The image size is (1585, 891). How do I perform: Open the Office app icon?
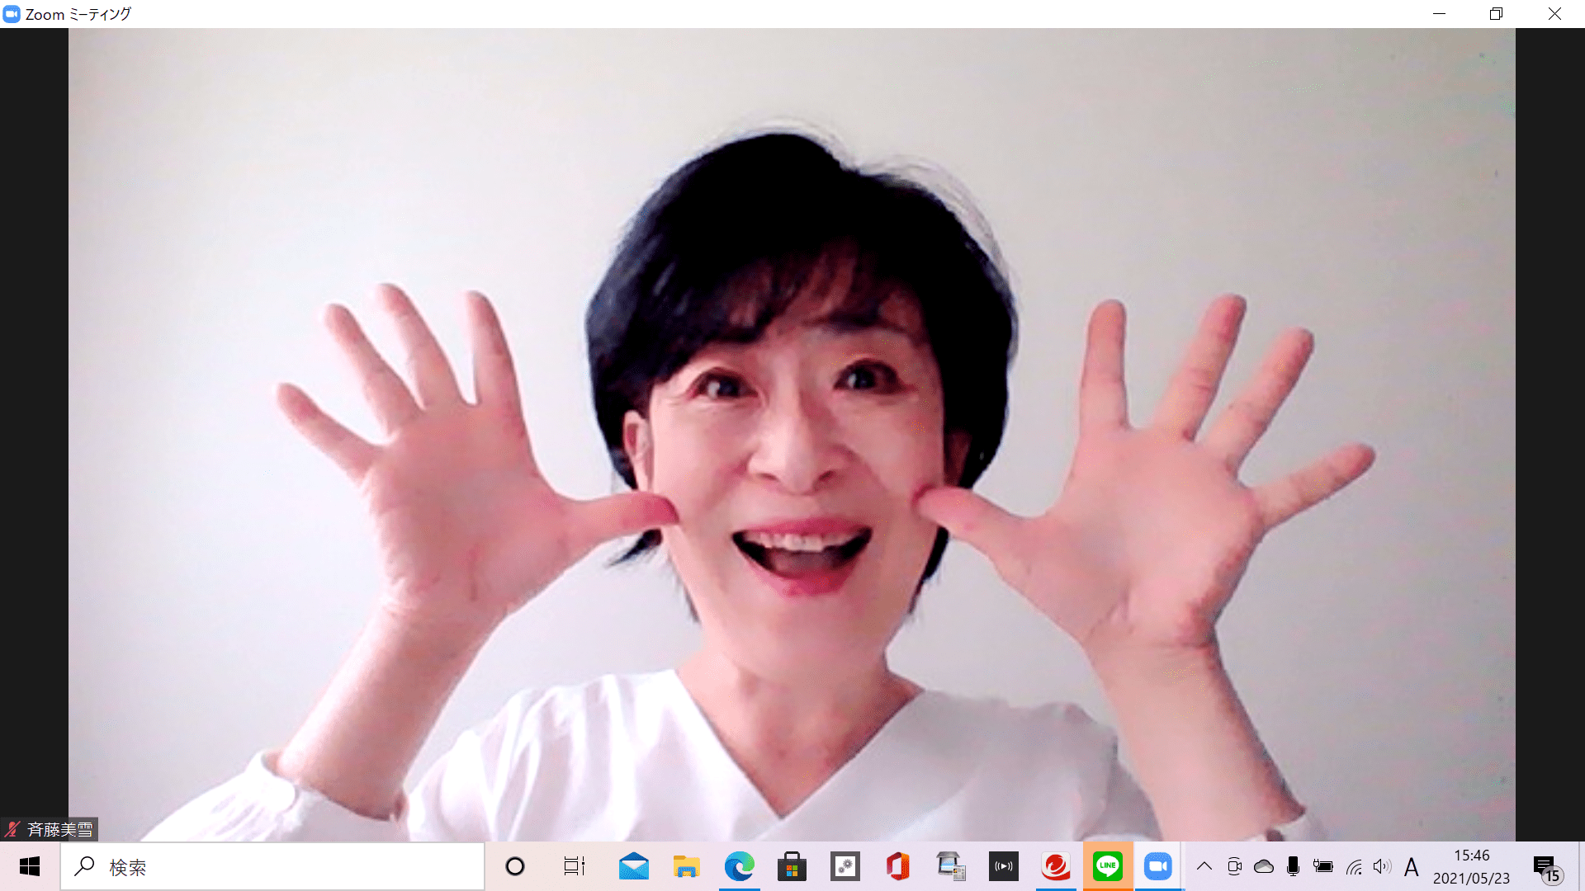point(897,866)
